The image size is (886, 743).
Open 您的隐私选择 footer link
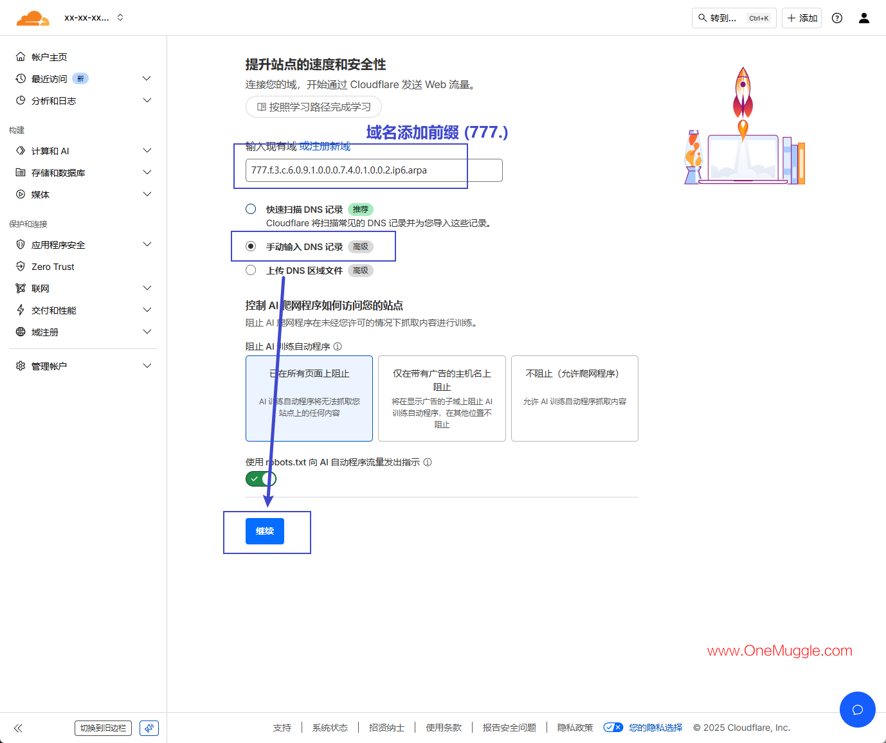[x=656, y=728]
